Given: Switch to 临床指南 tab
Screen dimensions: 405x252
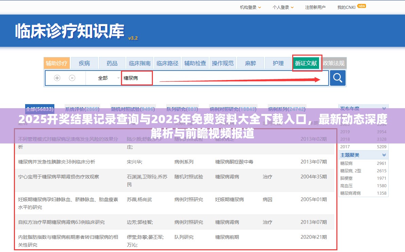Looking at the screenshot, I should (x=140, y=63).
